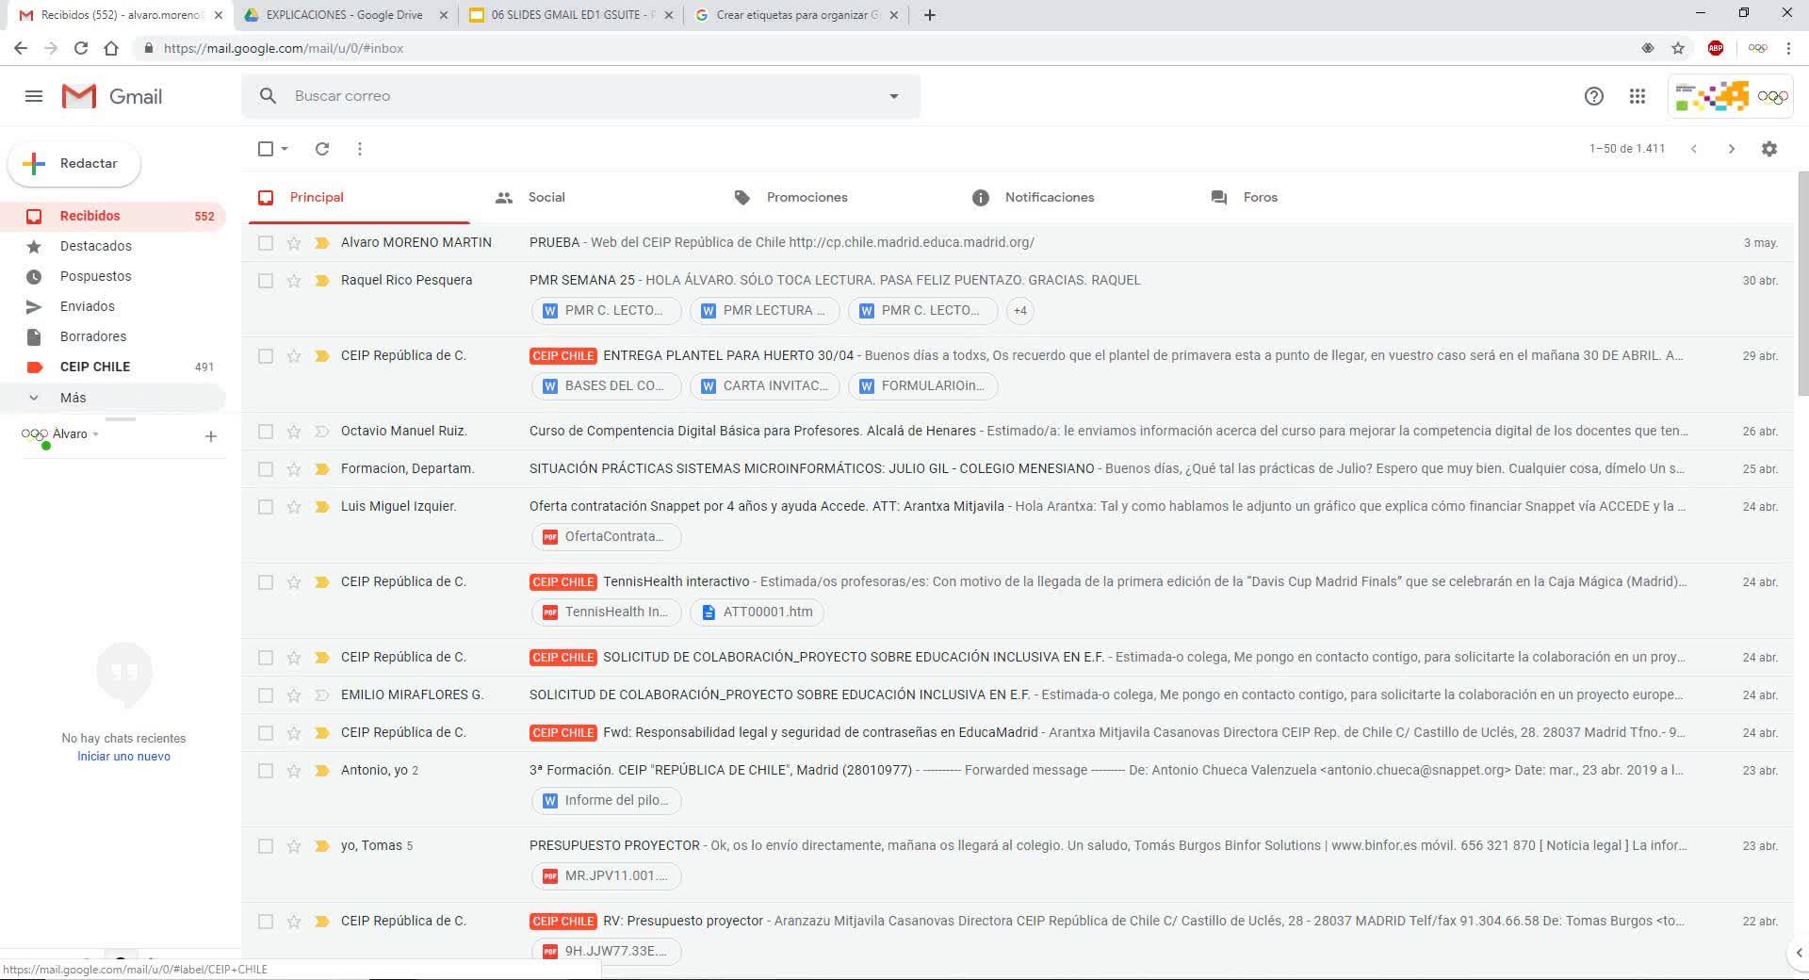Open Informe del pilo... attachment
The width and height of the screenshot is (1809, 980).
[x=606, y=801]
